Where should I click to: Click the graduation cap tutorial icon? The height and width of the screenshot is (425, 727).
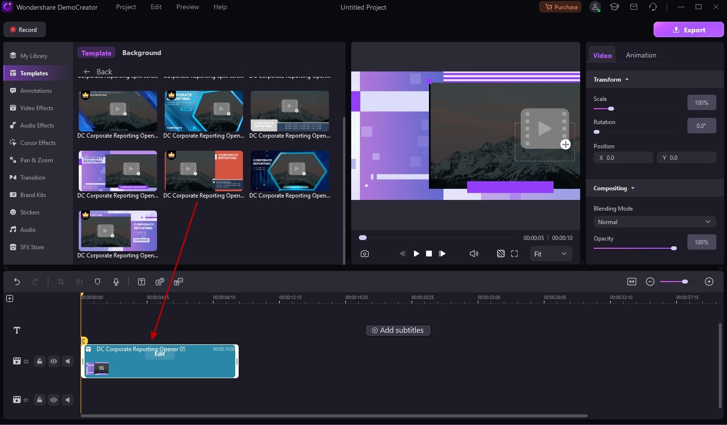point(614,7)
